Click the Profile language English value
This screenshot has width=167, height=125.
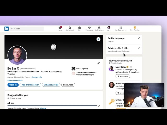[110, 41]
